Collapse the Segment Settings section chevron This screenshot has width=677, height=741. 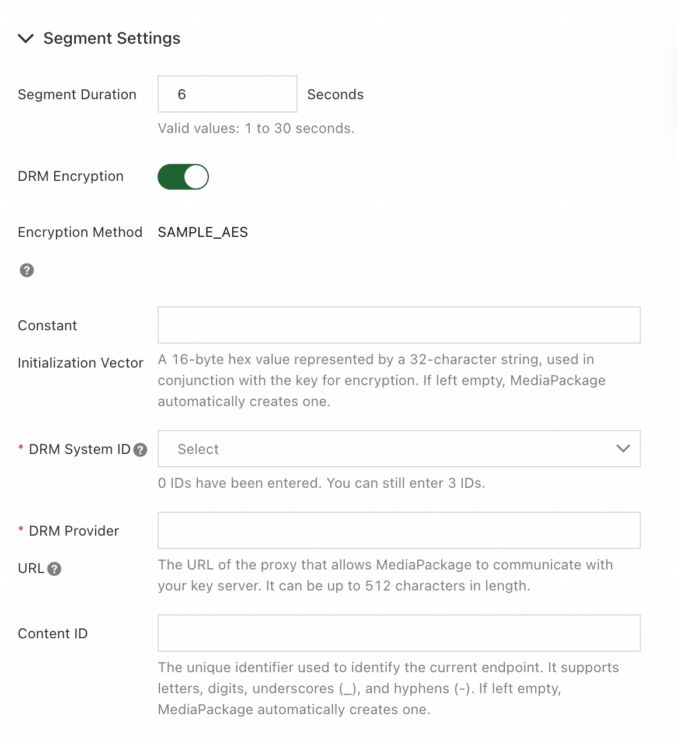click(x=26, y=39)
